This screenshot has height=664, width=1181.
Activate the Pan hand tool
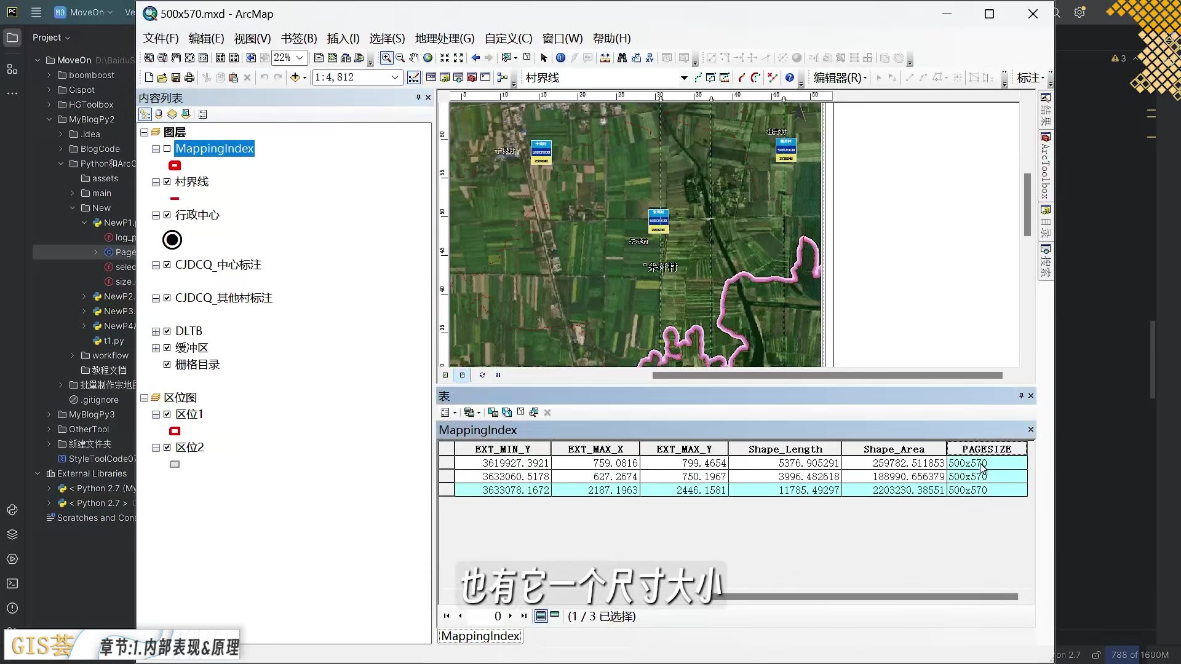[413, 58]
